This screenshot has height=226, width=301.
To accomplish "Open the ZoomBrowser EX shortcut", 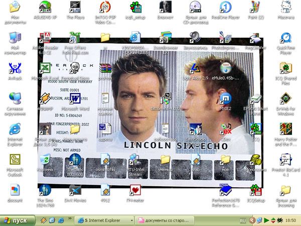I will click(166, 38).
